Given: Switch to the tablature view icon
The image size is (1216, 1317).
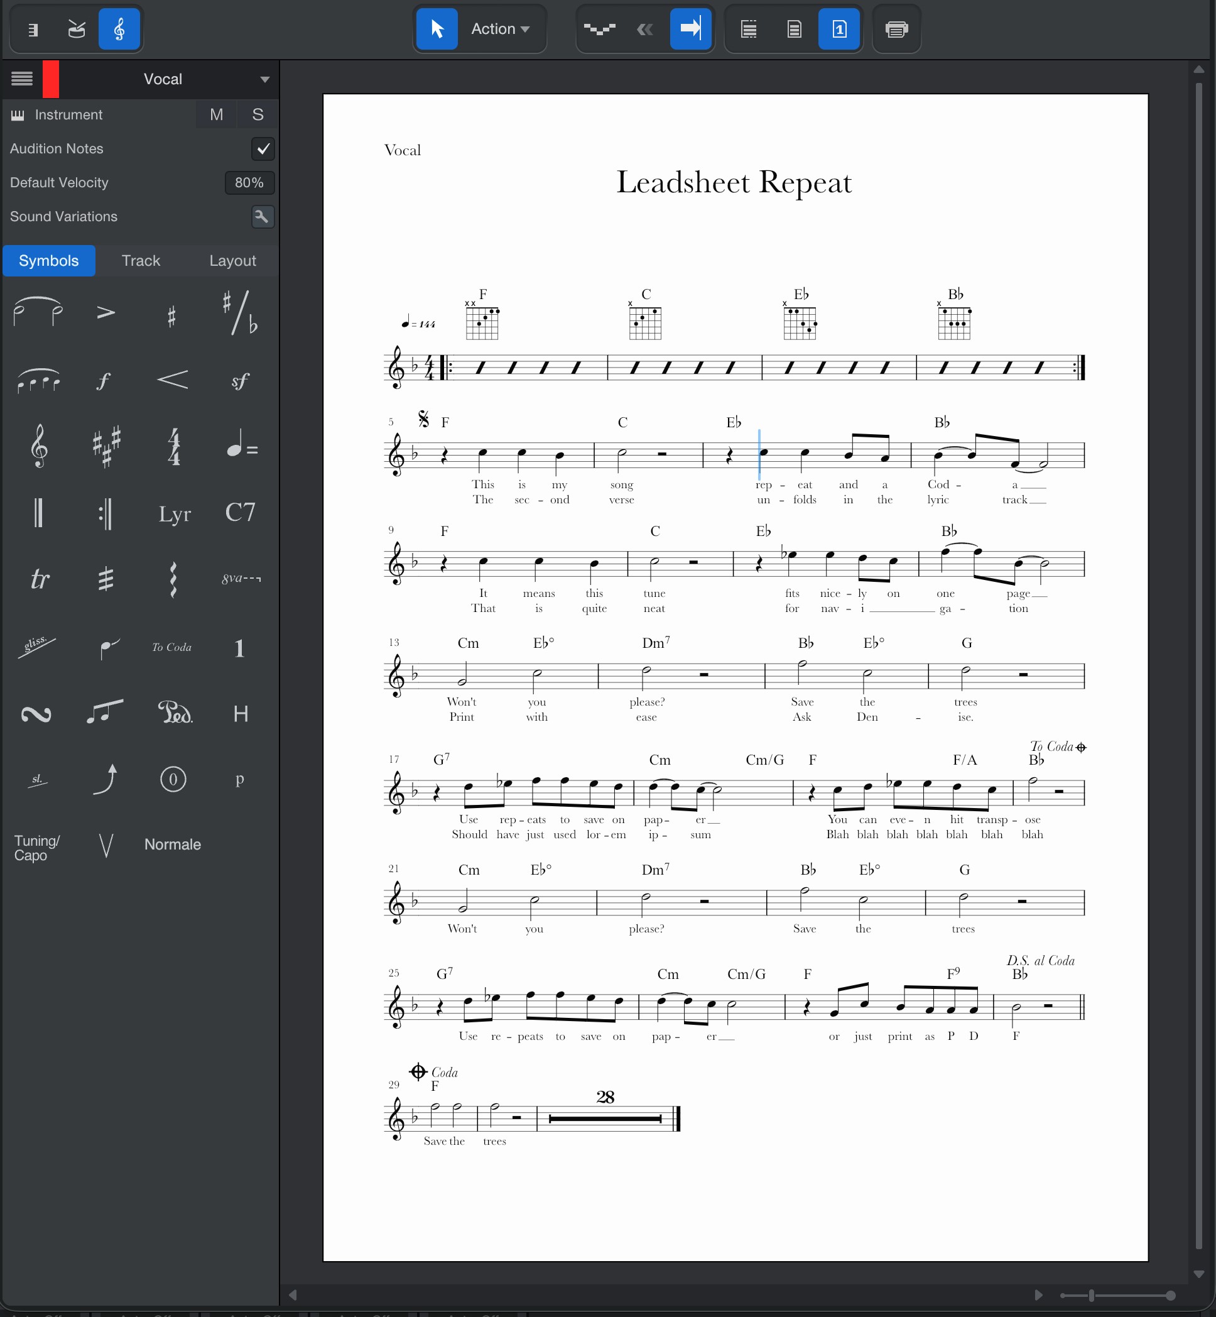Looking at the screenshot, I should pyautogui.click(x=33, y=29).
